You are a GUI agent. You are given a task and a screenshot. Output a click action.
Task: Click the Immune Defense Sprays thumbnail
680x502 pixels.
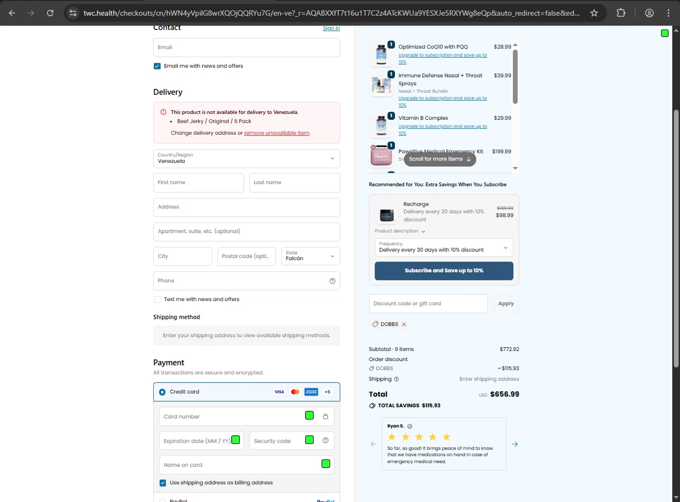(381, 84)
